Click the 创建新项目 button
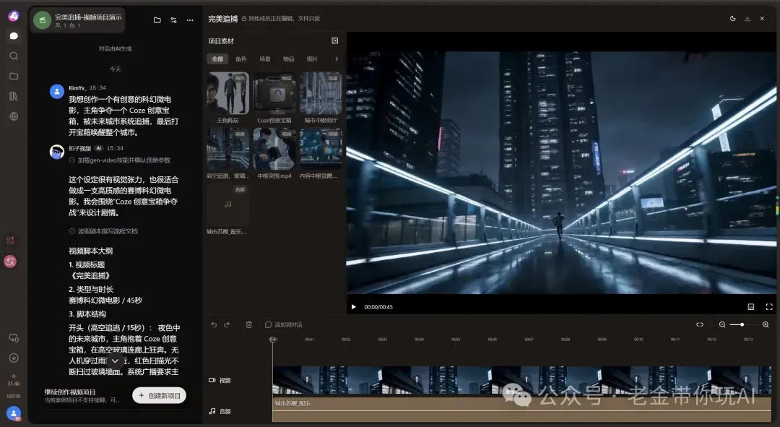Image resolution: width=780 pixels, height=427 pixels. (159, 395)
